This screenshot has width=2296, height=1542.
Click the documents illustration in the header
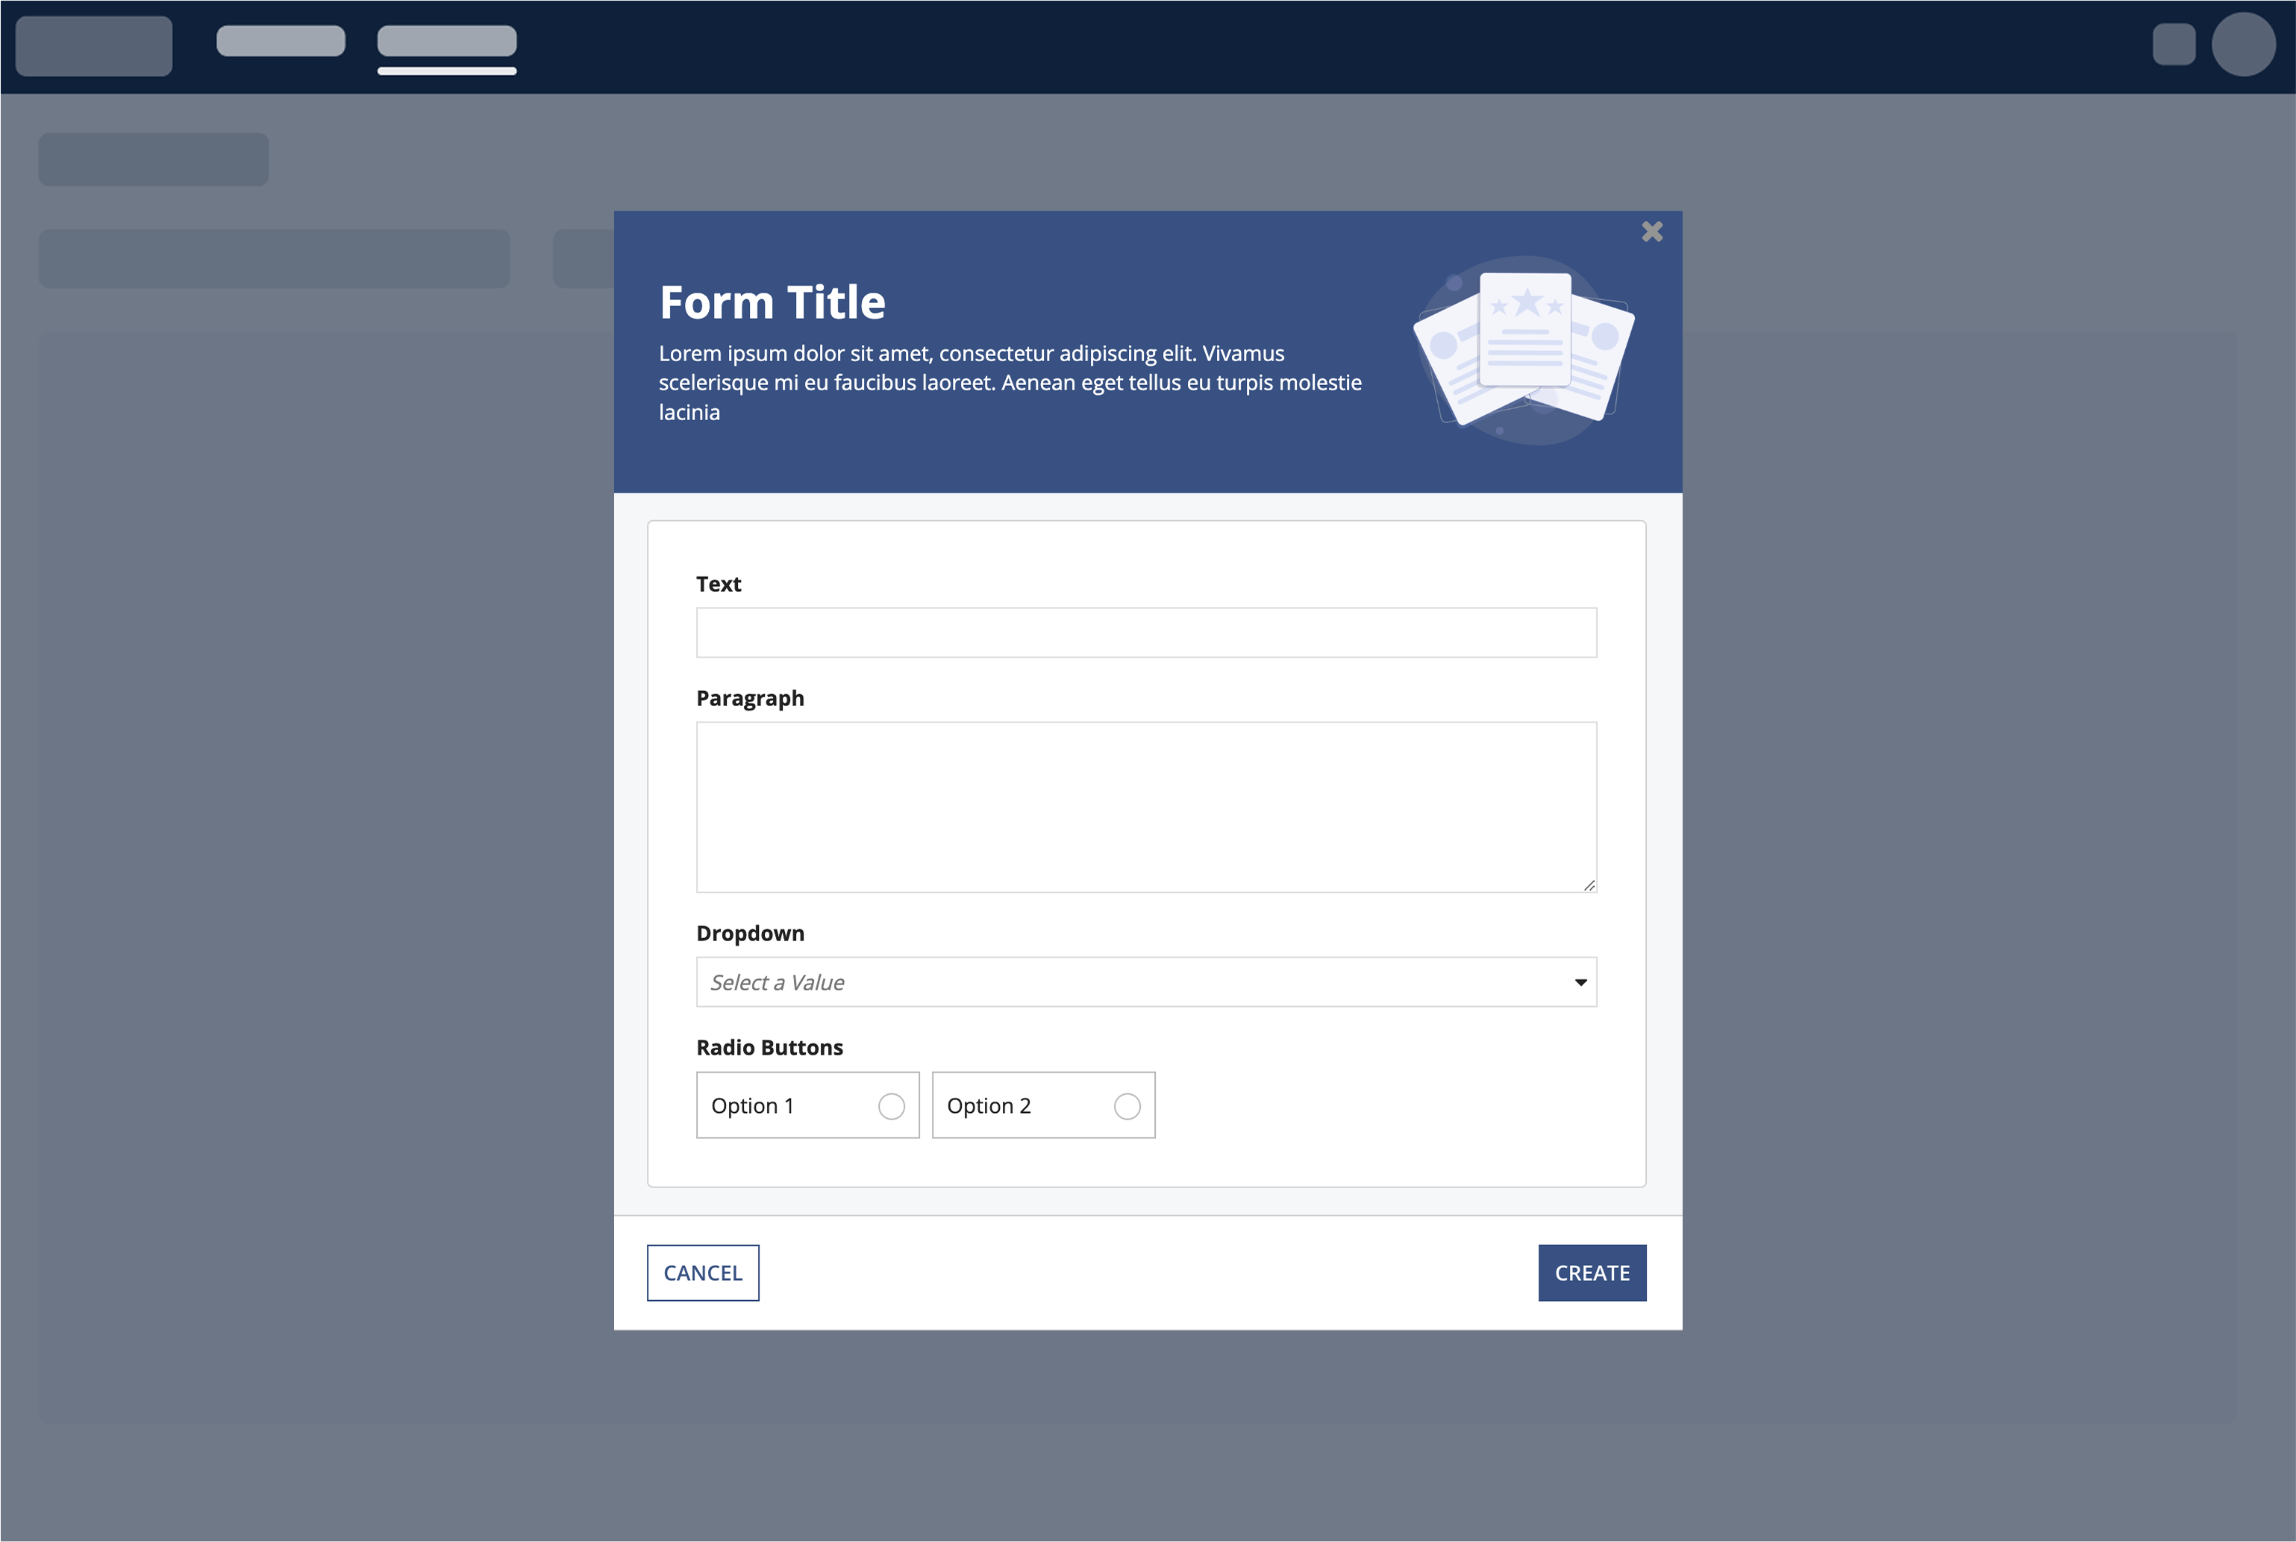tap(1524, 349)
